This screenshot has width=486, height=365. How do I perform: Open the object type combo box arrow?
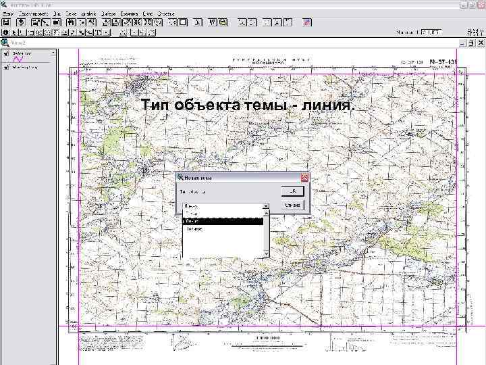[266, 206]
